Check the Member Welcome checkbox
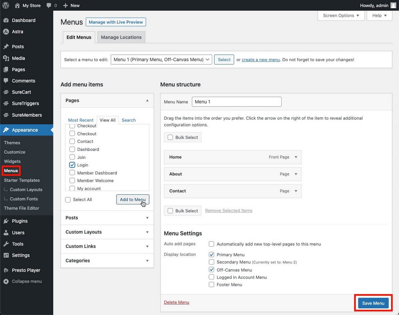The image size is (399, 315). pos(72,180)
